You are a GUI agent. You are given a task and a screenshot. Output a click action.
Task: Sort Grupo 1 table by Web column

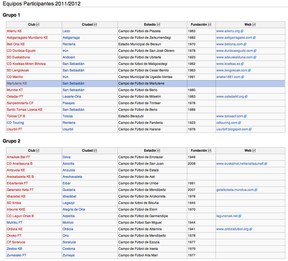click(254, 25)
